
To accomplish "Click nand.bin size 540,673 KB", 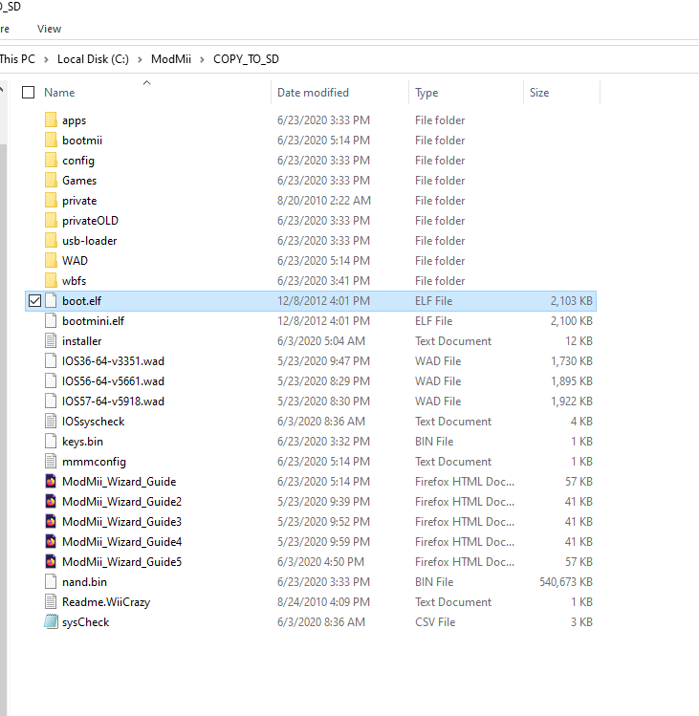I will point(566,582).
